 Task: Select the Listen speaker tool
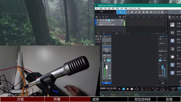click(x=147, y=12)
